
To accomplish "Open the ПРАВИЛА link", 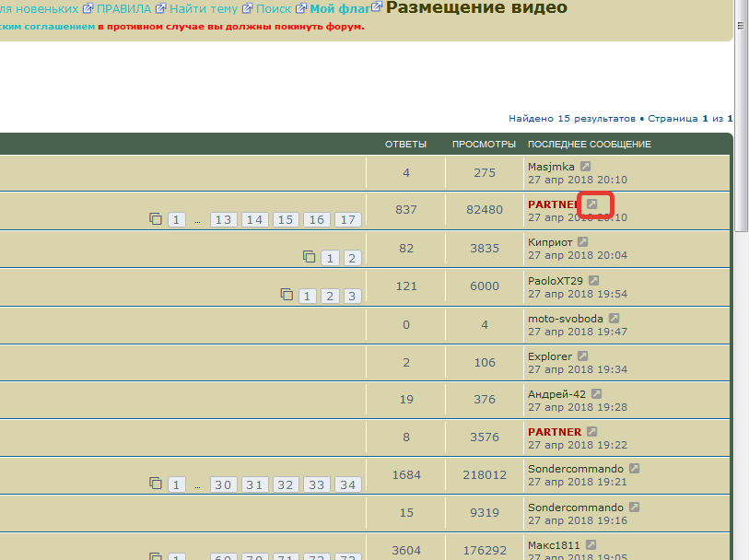I will 123,8.
